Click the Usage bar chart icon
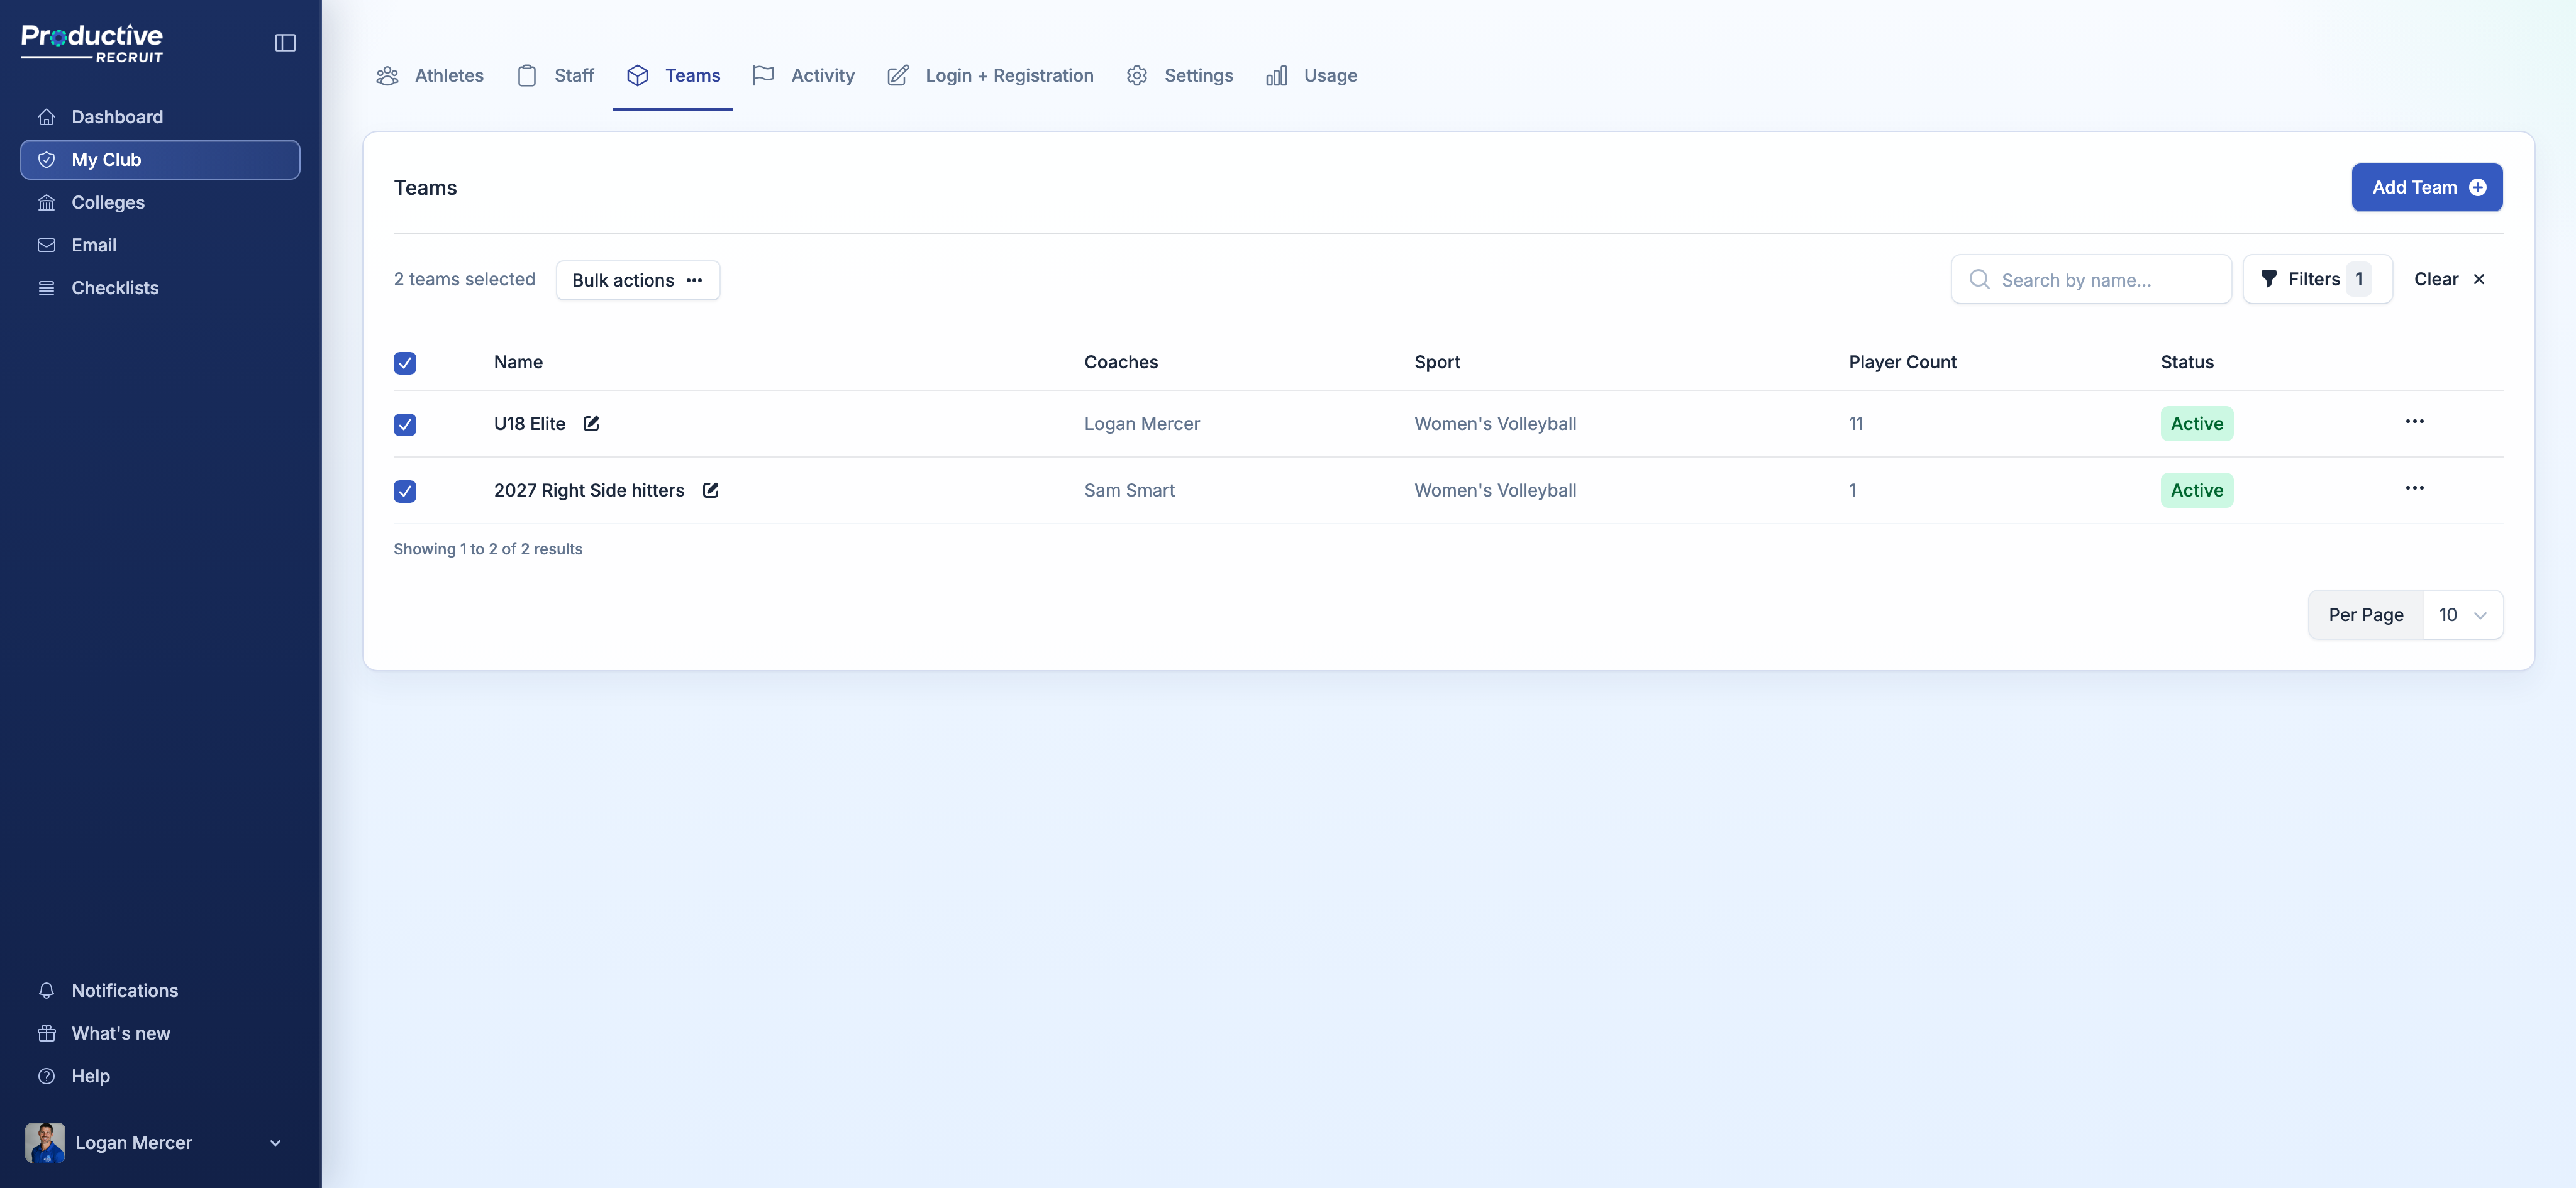This screenshot has height=1188, width=2576. 1276,76
